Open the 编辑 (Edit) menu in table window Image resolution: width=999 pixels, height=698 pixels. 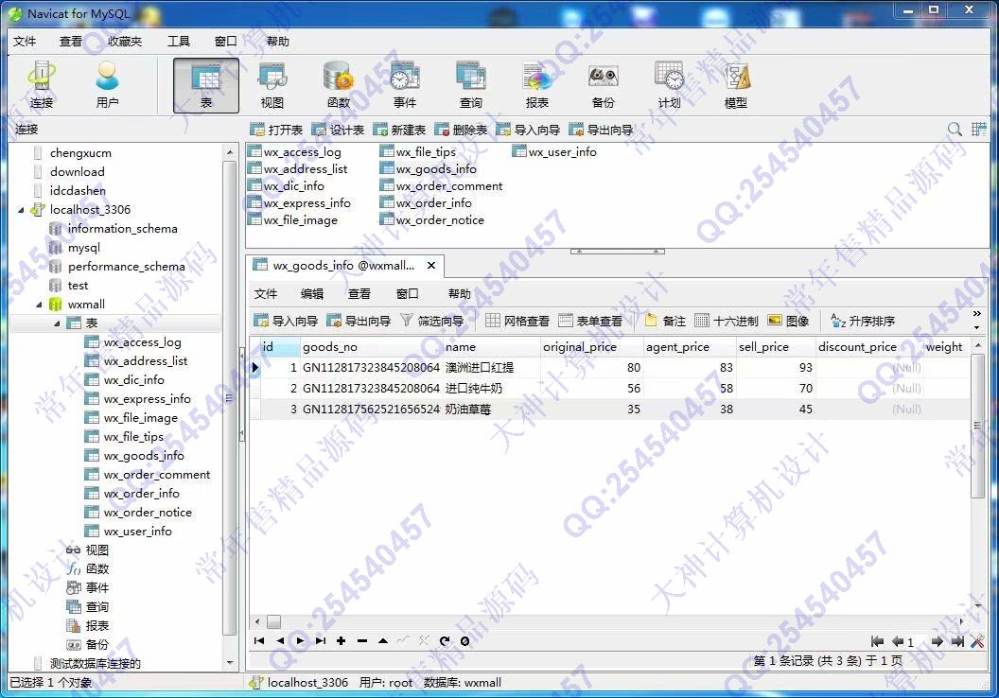pyautogui.click(x=312, y=293)
